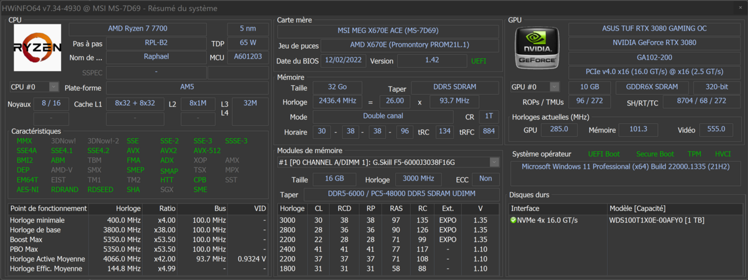Click the 320-bit bus width field
The image size is (748, 280).
(717, 87)
